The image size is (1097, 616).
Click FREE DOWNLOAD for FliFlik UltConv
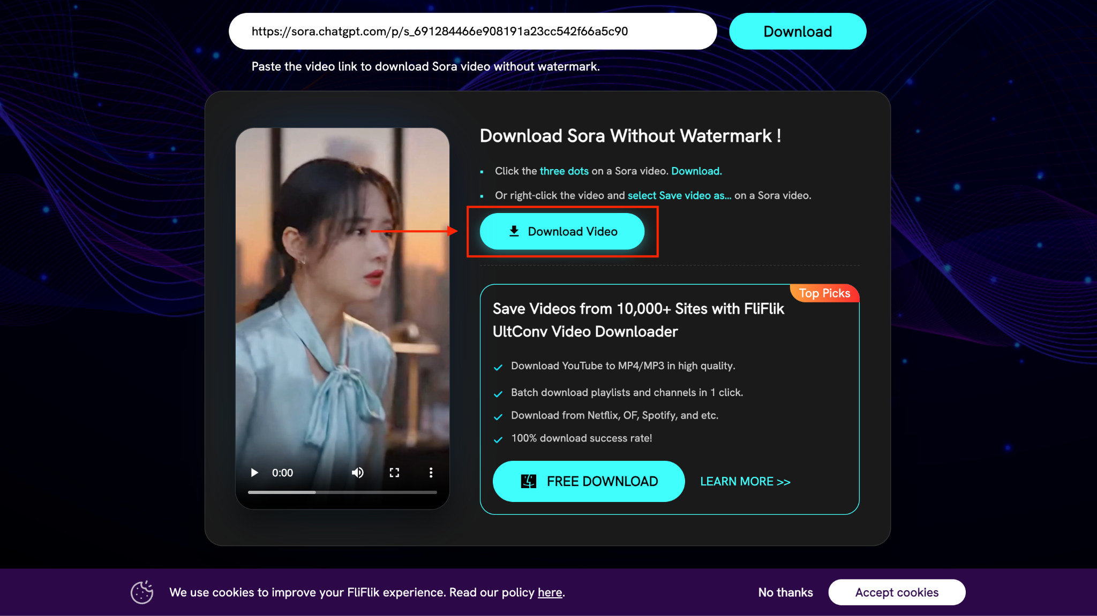click(x=588, y=481)
